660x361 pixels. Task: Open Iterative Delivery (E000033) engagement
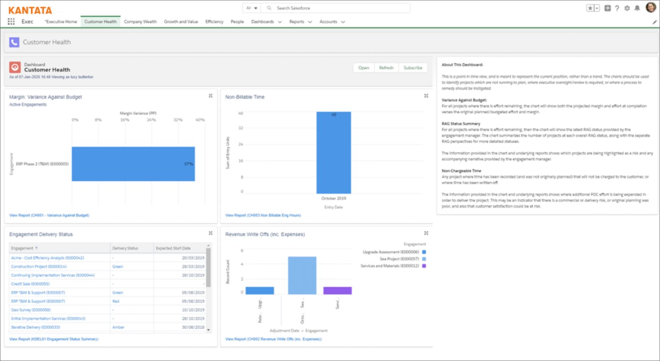[x=35, y=327]
